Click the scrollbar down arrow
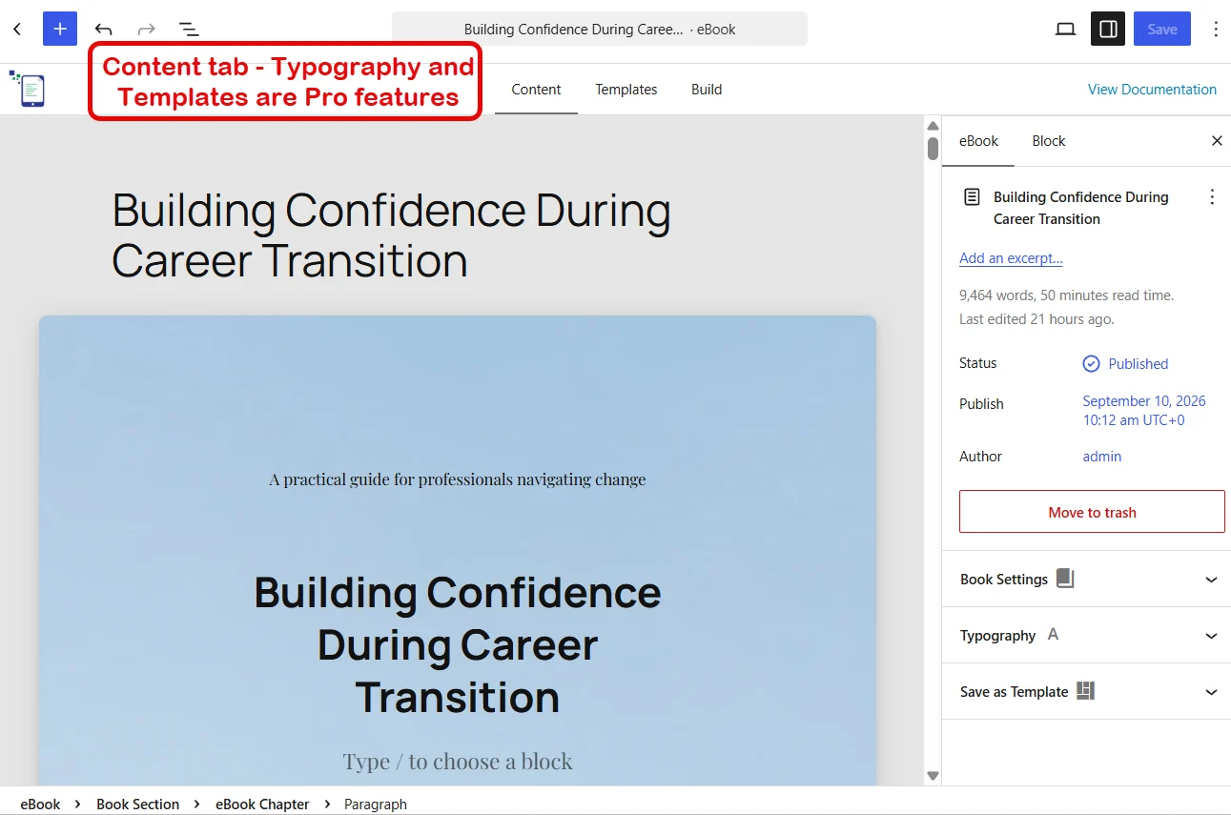This screenshot has height=815, width=1231. tap(933, 776)
